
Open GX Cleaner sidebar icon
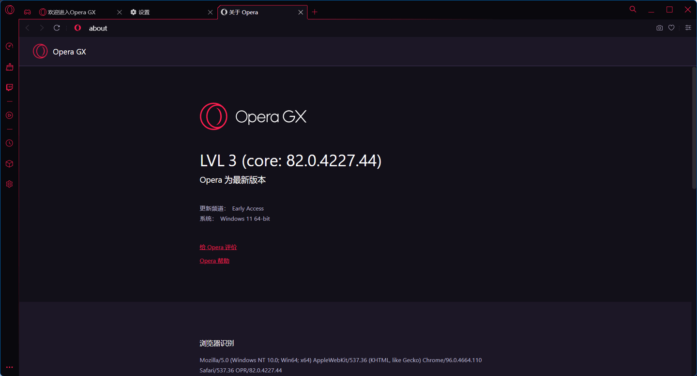(9, 67)
